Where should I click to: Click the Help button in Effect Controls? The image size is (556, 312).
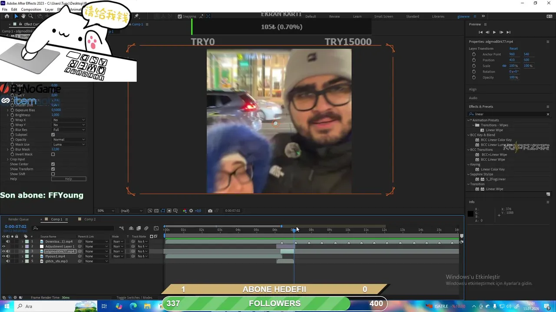click(69, 179)
